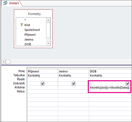Screen dimensions: 132x122
Task: Click the Nebo cell under Příjmení
Action: (43, 92)
